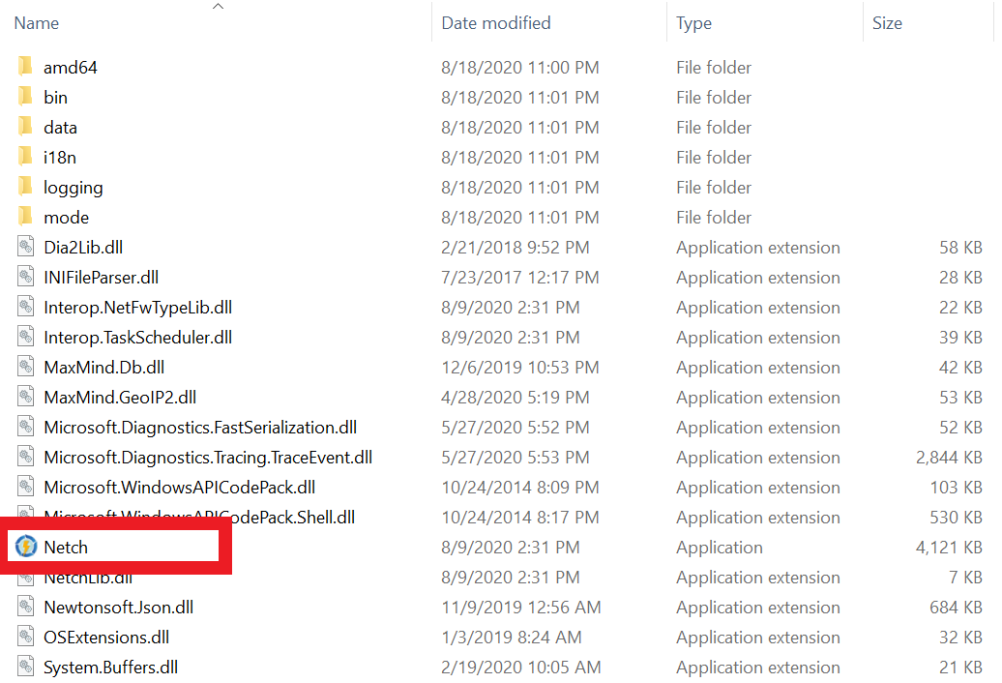Select the data folder name

[60, 128]
